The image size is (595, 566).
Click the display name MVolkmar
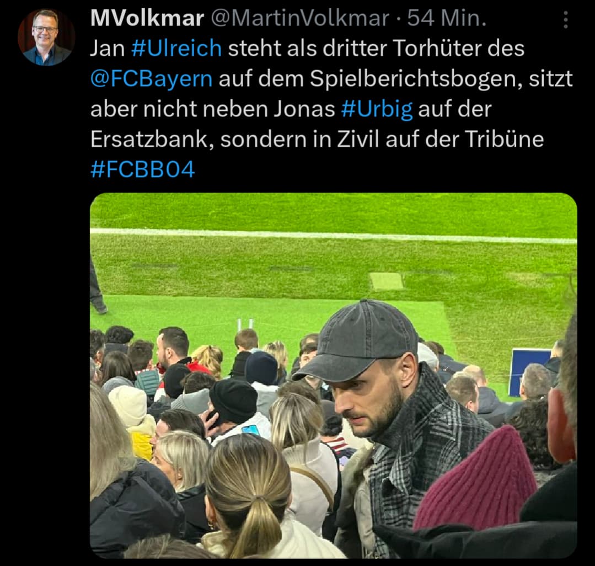[147, 18]
